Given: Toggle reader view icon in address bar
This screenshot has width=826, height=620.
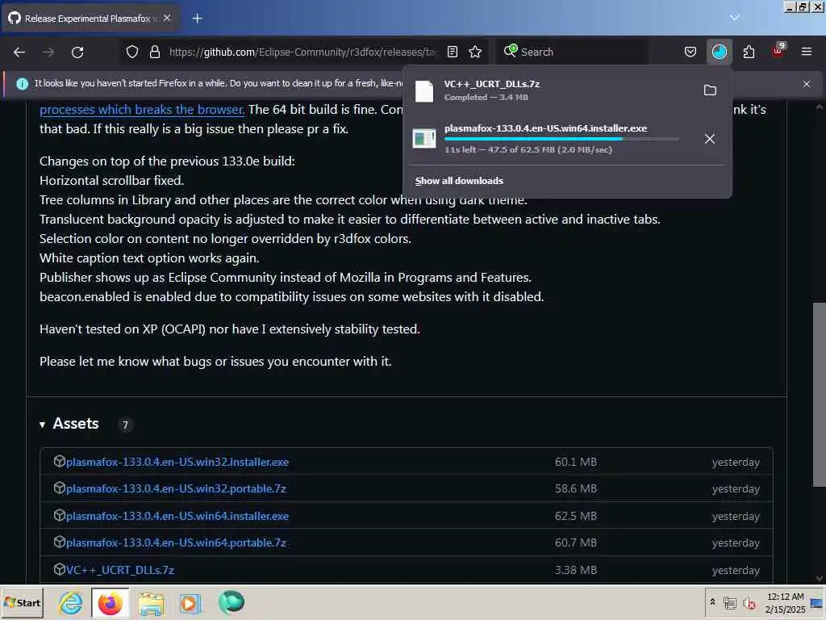Looking at the screenshot, I should point(453,52).
